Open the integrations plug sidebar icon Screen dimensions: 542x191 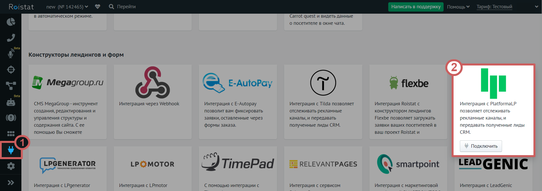(x=11, y=150)
